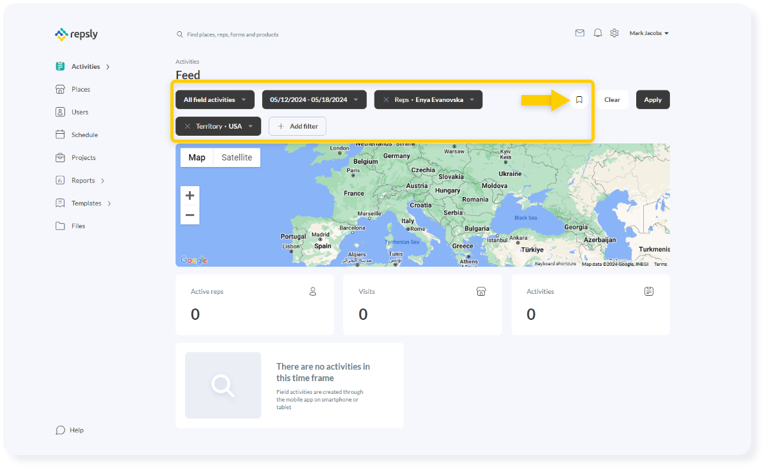Click the no-activities search placeholder image

223,386
